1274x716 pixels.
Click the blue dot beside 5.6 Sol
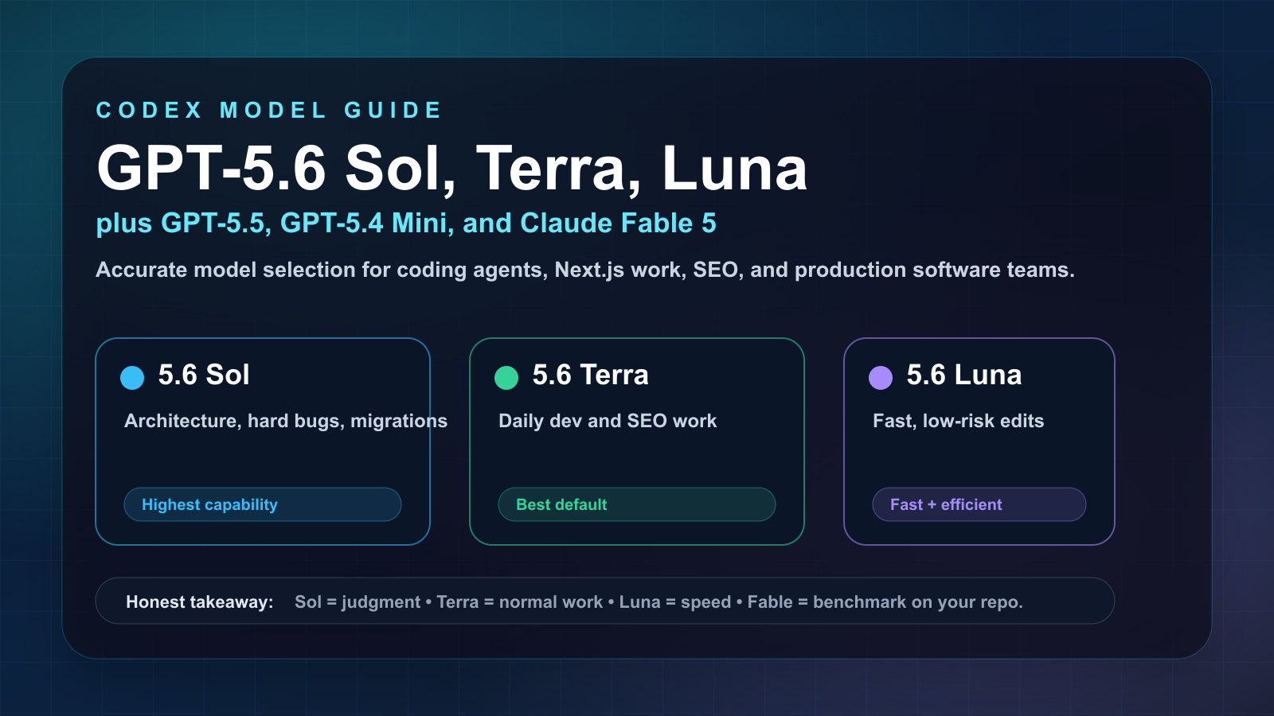pyautogui.click(x=132, y=378)
